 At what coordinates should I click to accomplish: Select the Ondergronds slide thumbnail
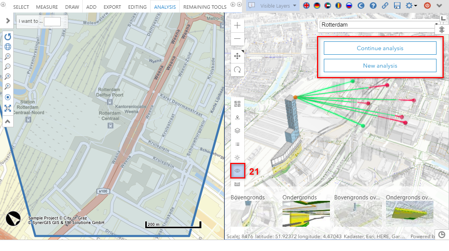point(306,213)
